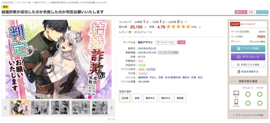Add work to favorites with star

(x=248, y=65)
